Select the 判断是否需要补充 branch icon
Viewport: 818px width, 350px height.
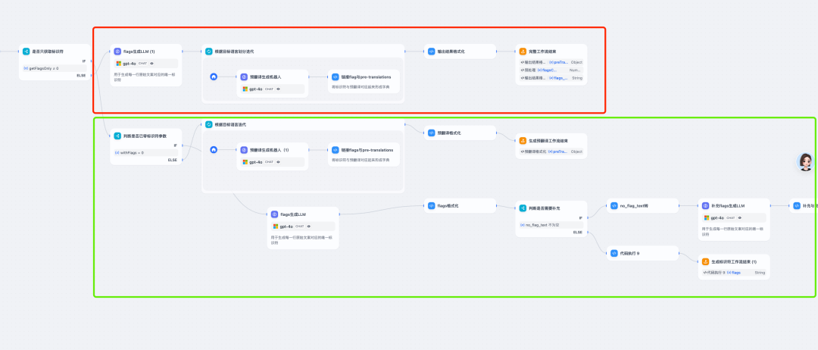(x=523, y=208)
